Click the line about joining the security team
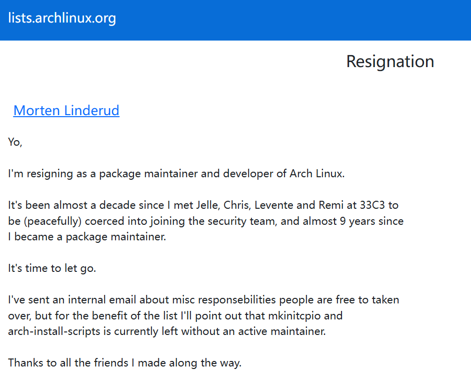This screenshot has width=471, height=374. (x=206, y=221)
